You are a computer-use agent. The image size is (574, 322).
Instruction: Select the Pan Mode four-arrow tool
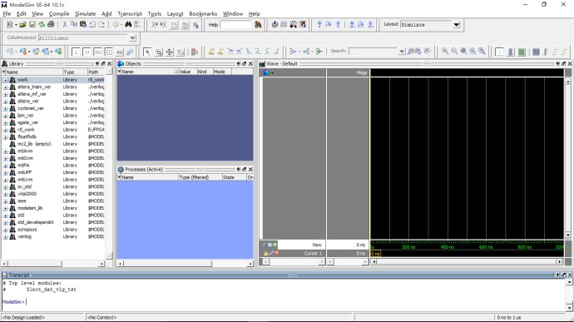point(170,52)
